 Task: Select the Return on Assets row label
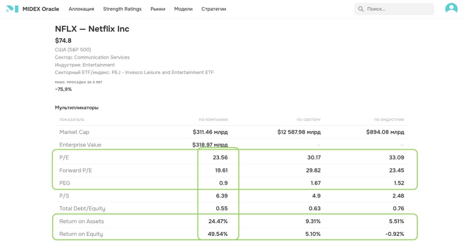pyautogui.click(x=81, y=221)
